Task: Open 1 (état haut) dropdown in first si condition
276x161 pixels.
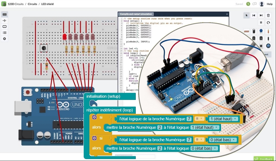Action: click(x=223, y=119)
